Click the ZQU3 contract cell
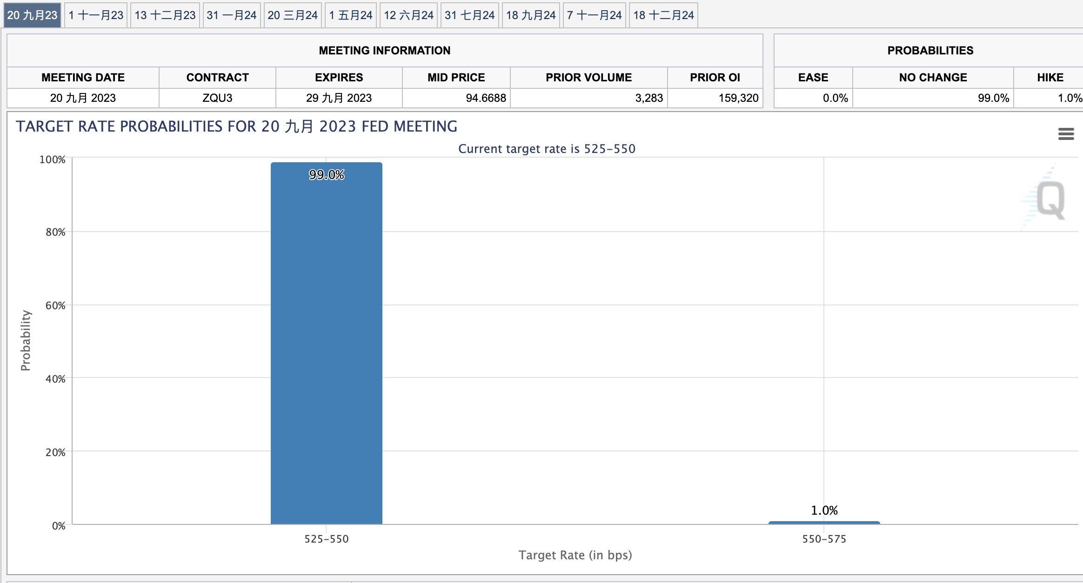The height and width of the screenshot is (583, 1083). click(x=217, y=98)
